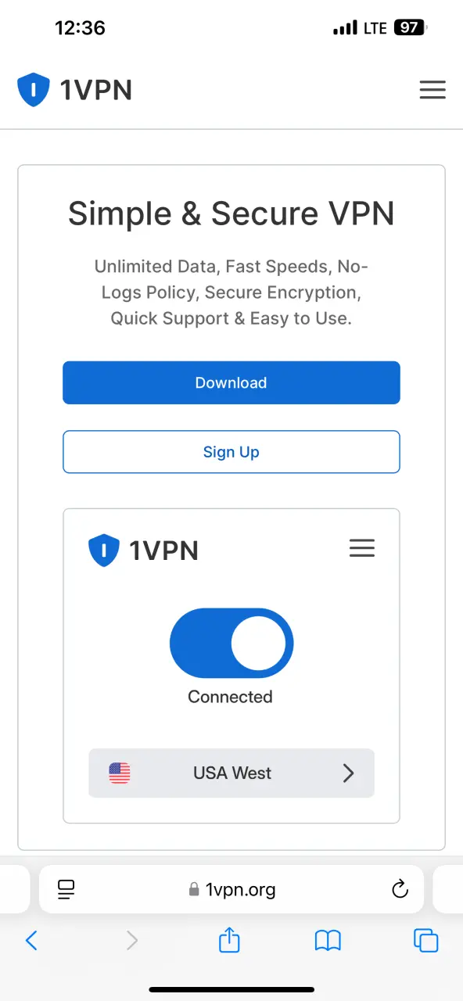Go back to previous page
The width and height of the screenshot is (463, 1001).
coord(31,940)
